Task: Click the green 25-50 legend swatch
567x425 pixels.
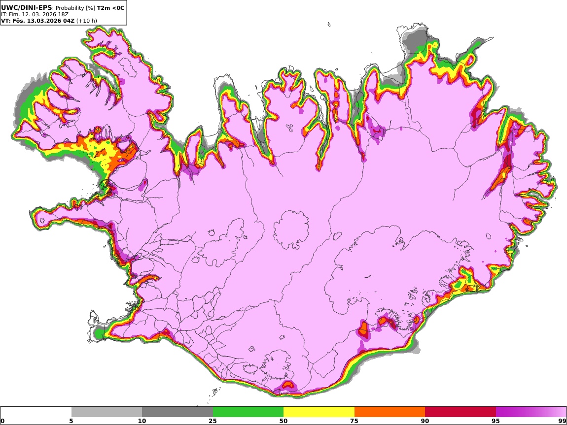Action: 248,412
